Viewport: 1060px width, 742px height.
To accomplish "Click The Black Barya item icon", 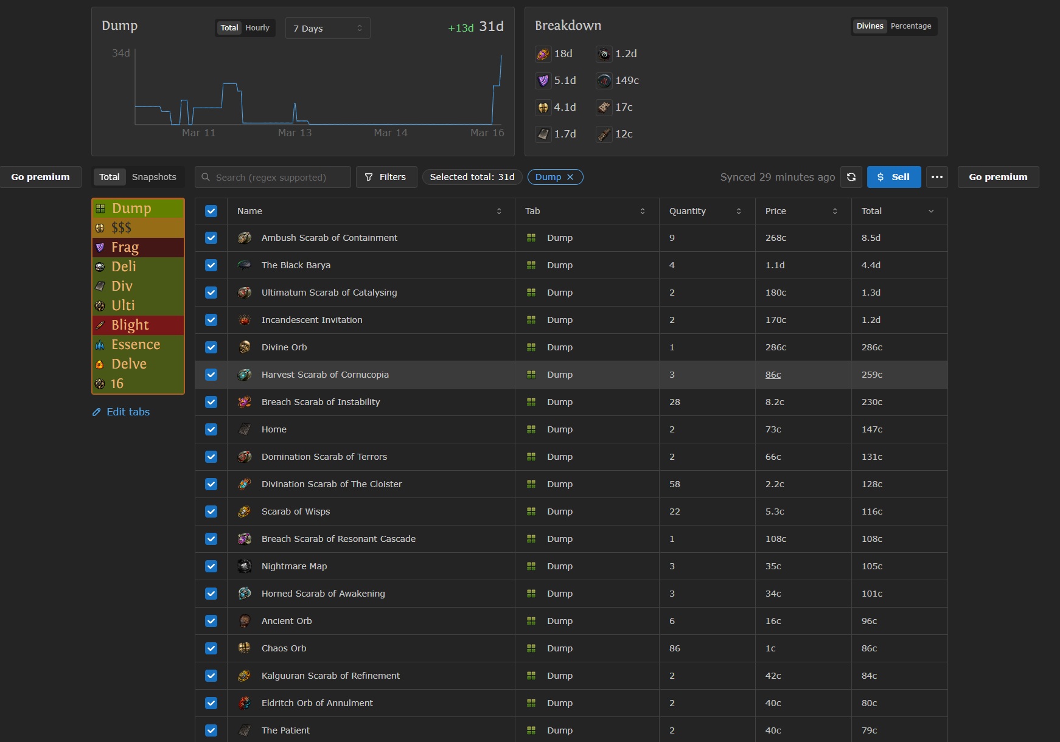I will pyautogui.click(x=245, y=265).
